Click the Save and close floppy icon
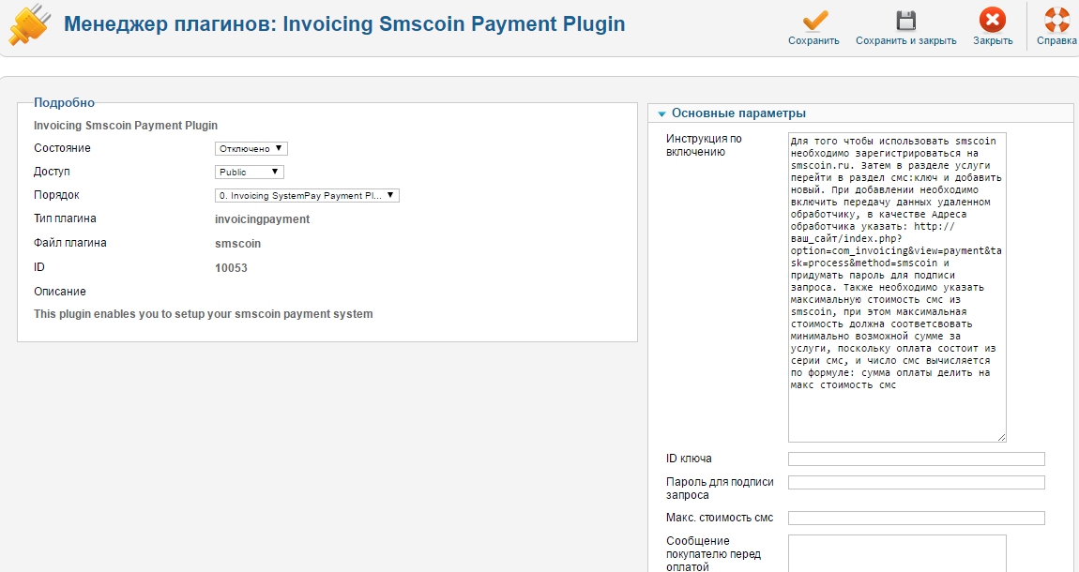This screenshot has width=1079, height=572. point(905,21)
